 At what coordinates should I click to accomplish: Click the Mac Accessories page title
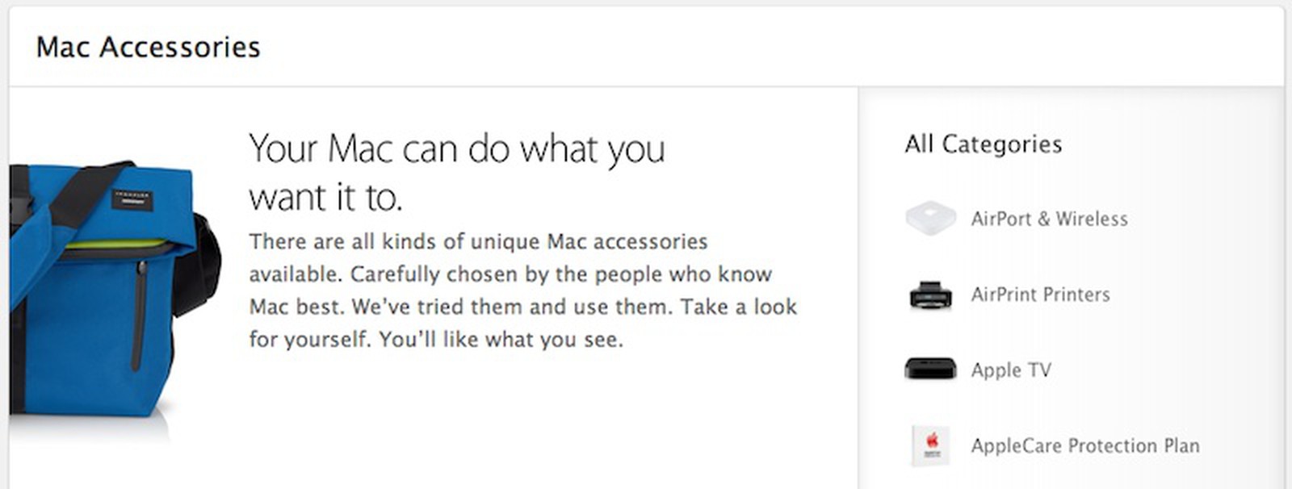tap(149, 47)
